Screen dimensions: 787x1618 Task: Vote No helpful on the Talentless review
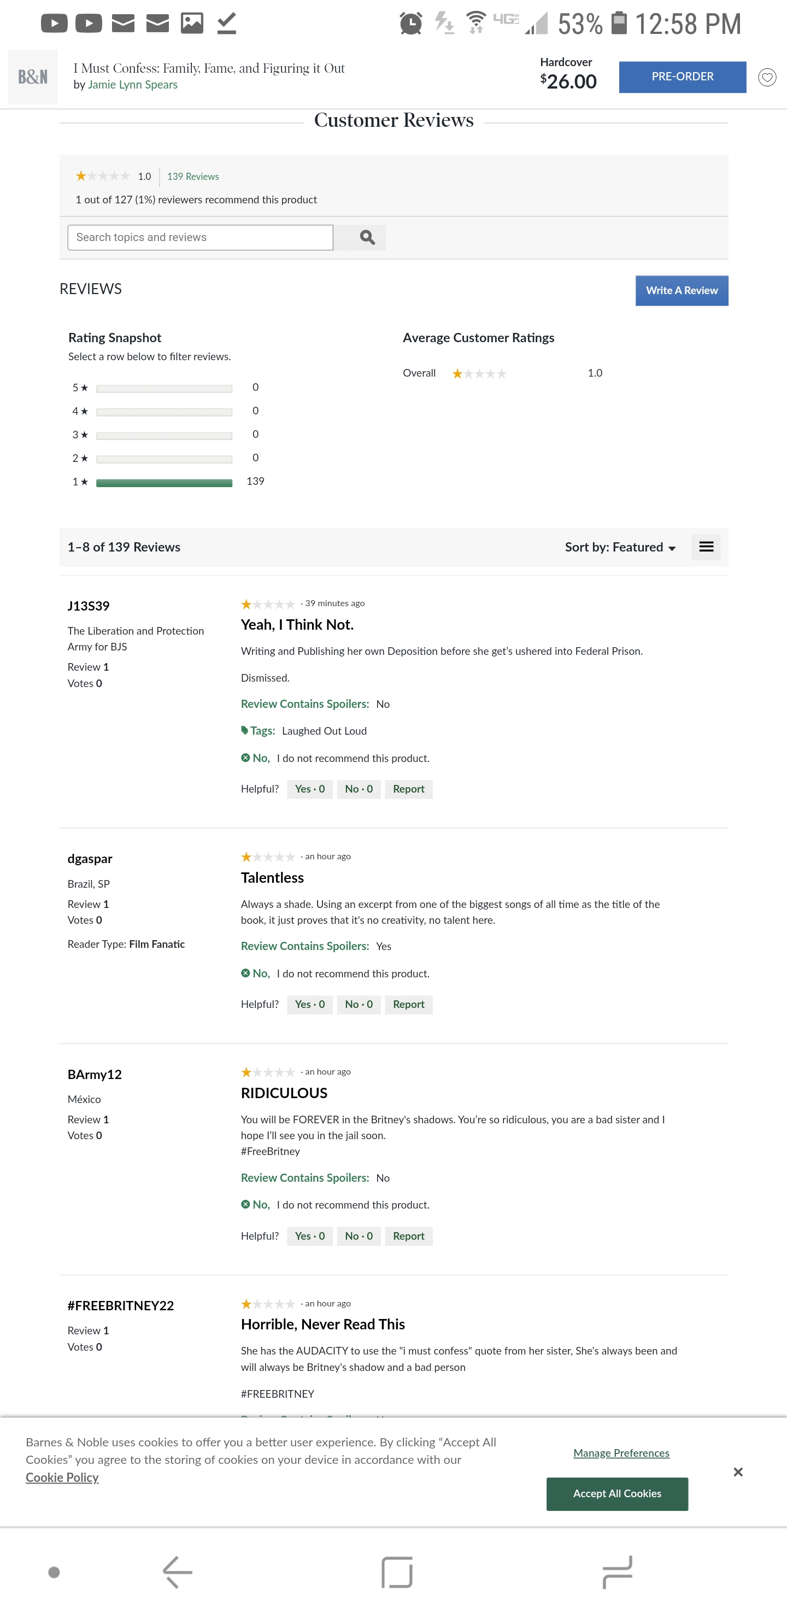[x=359, y=1004]
